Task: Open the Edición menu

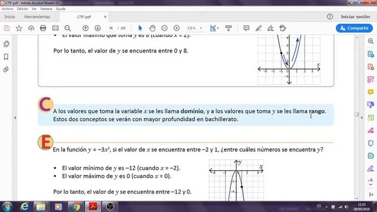Action: tap(22, 9)
